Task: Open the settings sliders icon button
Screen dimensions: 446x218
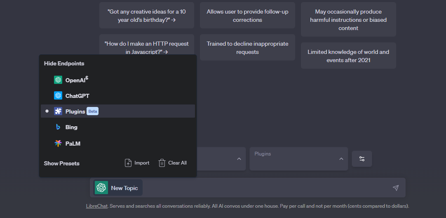Action: 361,159
